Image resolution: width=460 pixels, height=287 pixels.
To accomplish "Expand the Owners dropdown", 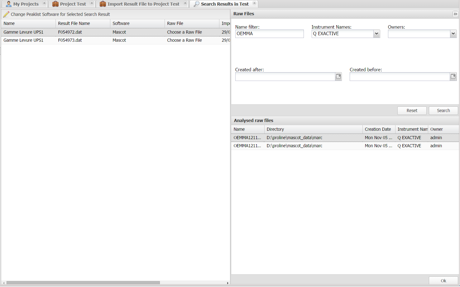I will (453, 34).
